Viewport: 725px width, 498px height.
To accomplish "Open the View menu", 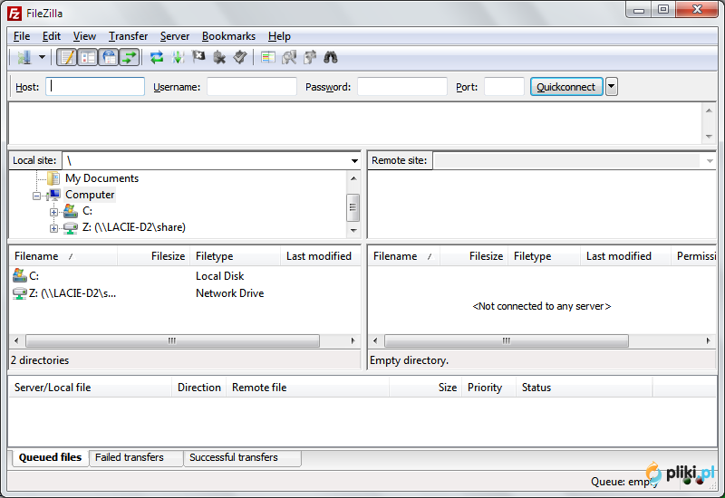I will pyautogui.click(x=84, y=36).
